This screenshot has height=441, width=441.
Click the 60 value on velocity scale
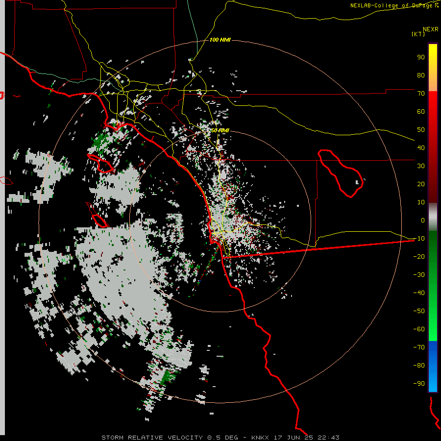421,111
